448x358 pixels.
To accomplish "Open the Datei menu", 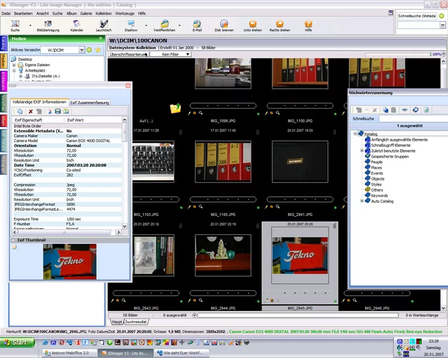I will tap(6, 13).
